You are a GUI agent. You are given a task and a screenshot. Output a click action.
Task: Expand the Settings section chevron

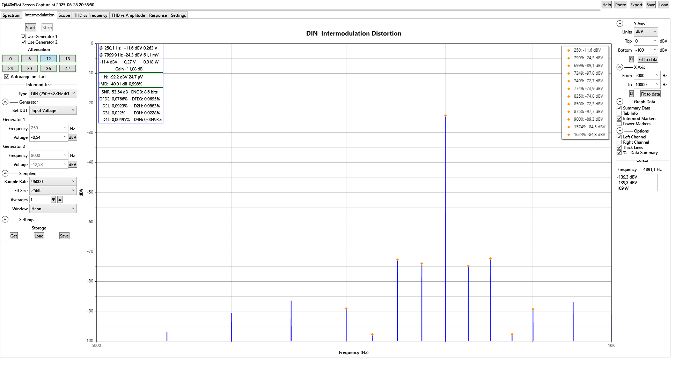(5, 219)
